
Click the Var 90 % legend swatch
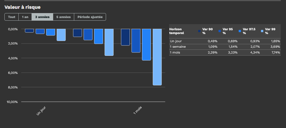coord(200,31)
